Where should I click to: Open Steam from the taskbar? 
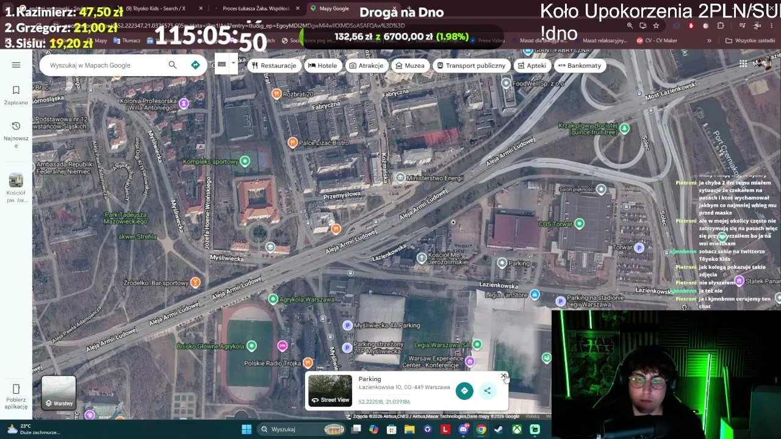pos(498,429)
